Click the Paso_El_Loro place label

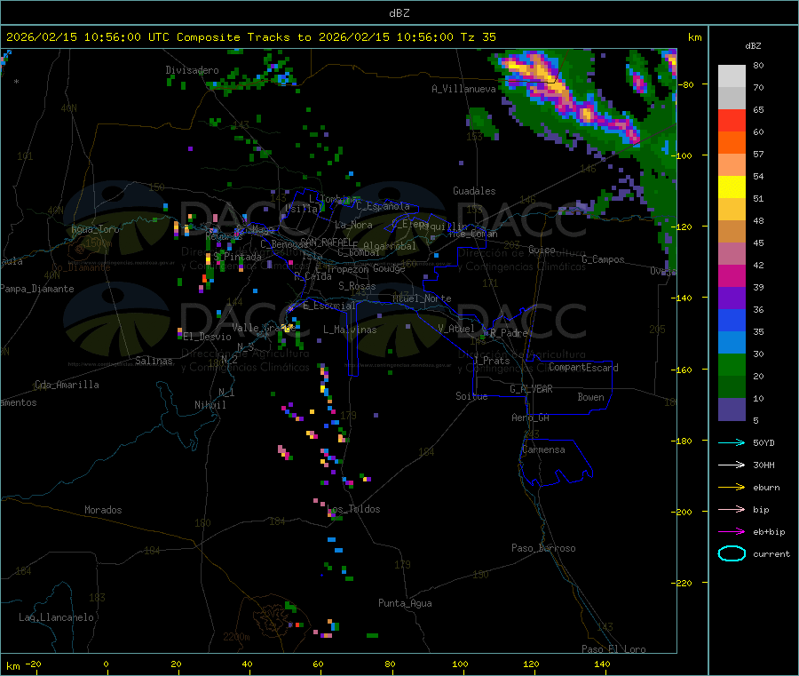coord(614,649)
